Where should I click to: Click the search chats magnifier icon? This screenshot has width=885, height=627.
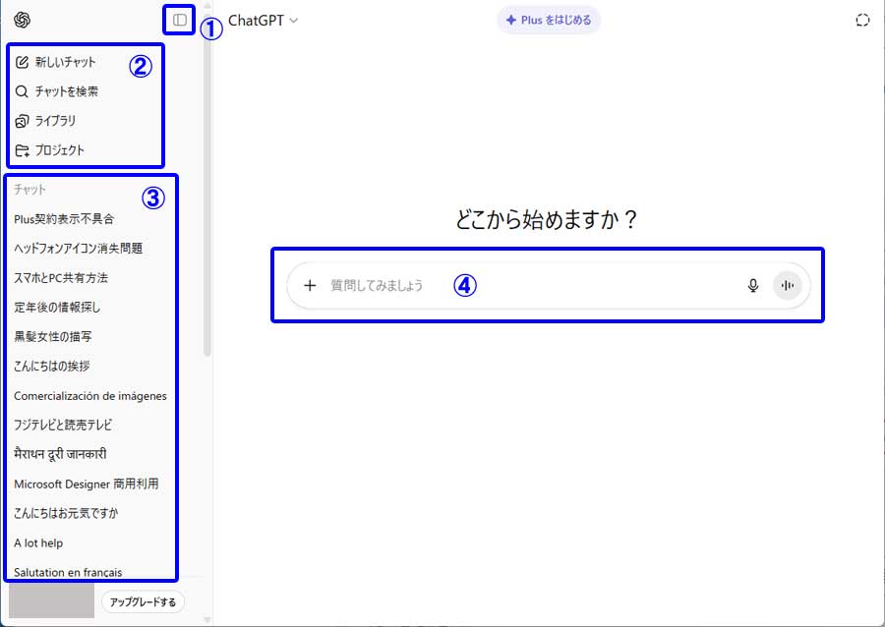[x=23, y=91]
